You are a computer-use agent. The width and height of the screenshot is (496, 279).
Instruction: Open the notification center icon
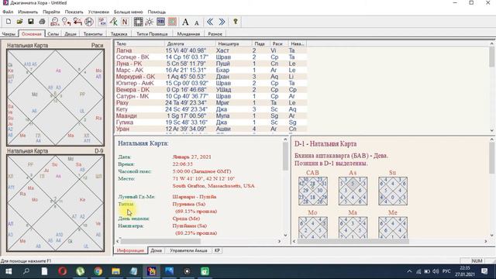point(484,271)
